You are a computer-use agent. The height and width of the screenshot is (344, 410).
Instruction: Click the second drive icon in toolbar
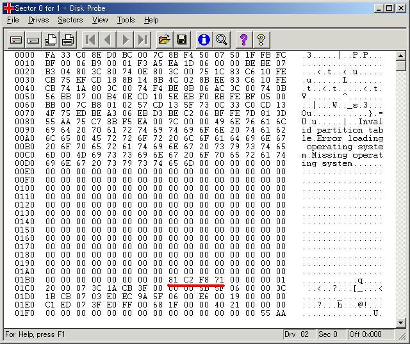tap(33, 40)
